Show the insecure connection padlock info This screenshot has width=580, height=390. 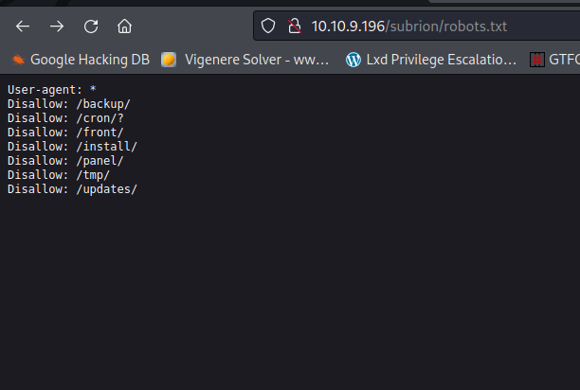(294, 26)
